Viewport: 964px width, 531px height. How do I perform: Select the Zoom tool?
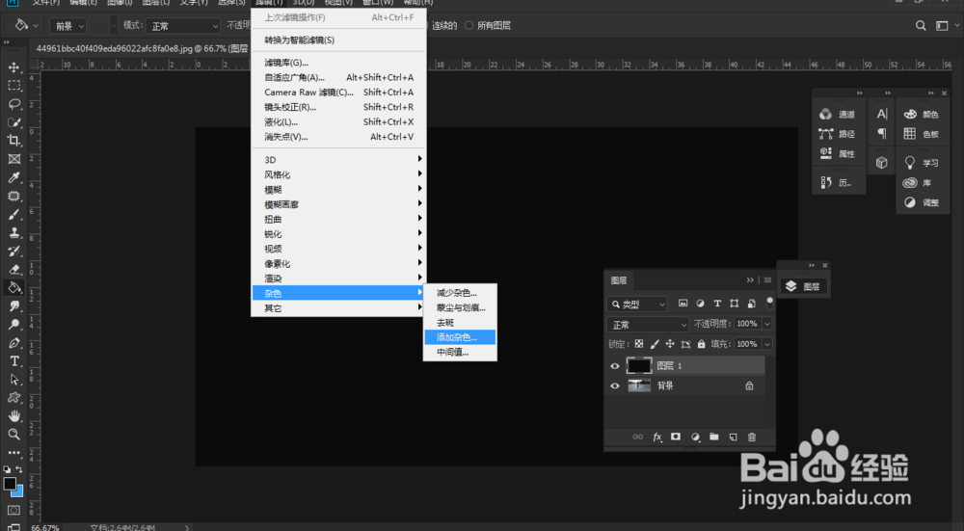[x=14, y=435]
